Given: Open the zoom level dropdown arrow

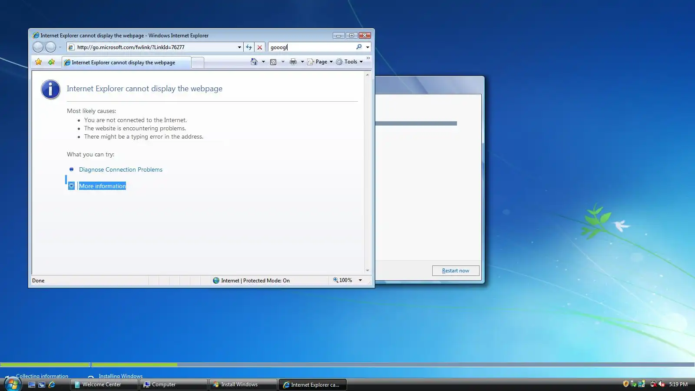Looking at the screenshot, I should (x=360, y=280).
